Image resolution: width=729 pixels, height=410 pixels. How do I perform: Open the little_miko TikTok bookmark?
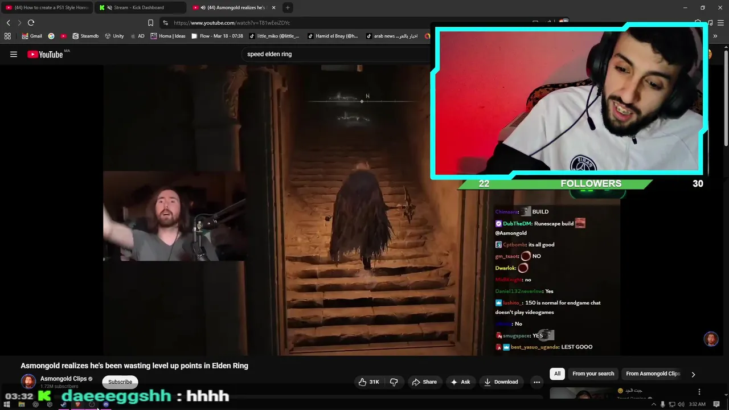click(274, 36)
